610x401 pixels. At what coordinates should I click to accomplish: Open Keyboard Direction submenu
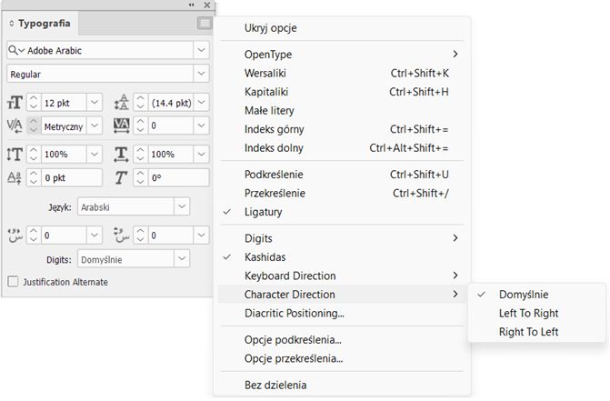[343, 276]
